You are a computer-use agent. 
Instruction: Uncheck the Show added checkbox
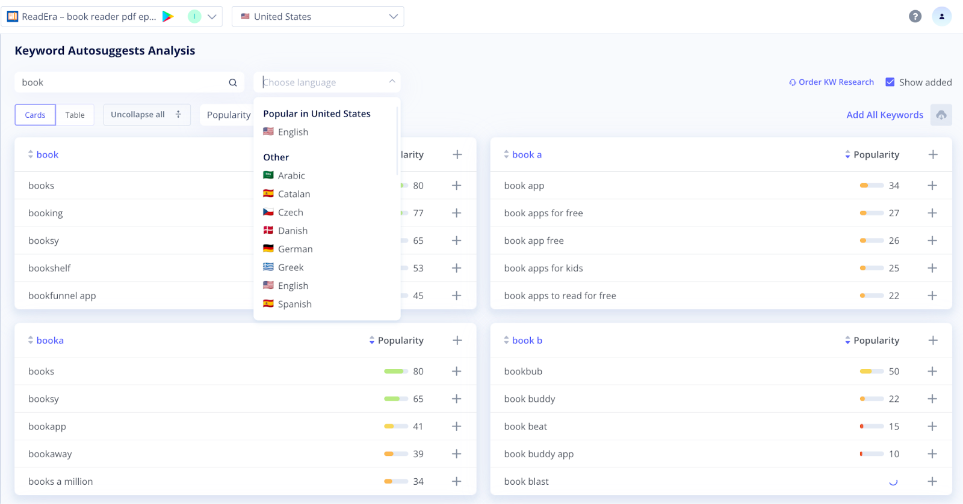tap(890, 82)
